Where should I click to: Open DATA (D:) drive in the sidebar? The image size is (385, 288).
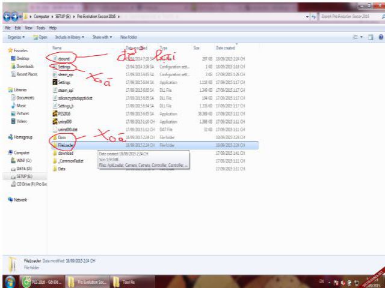(x=22, y=169)
